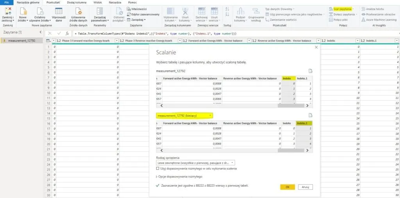The height and width of the screenshot is (198, 400).
Task: Switch to the Dodaj kolumnę tab
Action: click(77, 2)
